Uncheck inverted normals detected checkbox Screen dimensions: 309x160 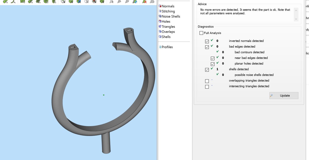pyautogui.click(x=207, y=41)
